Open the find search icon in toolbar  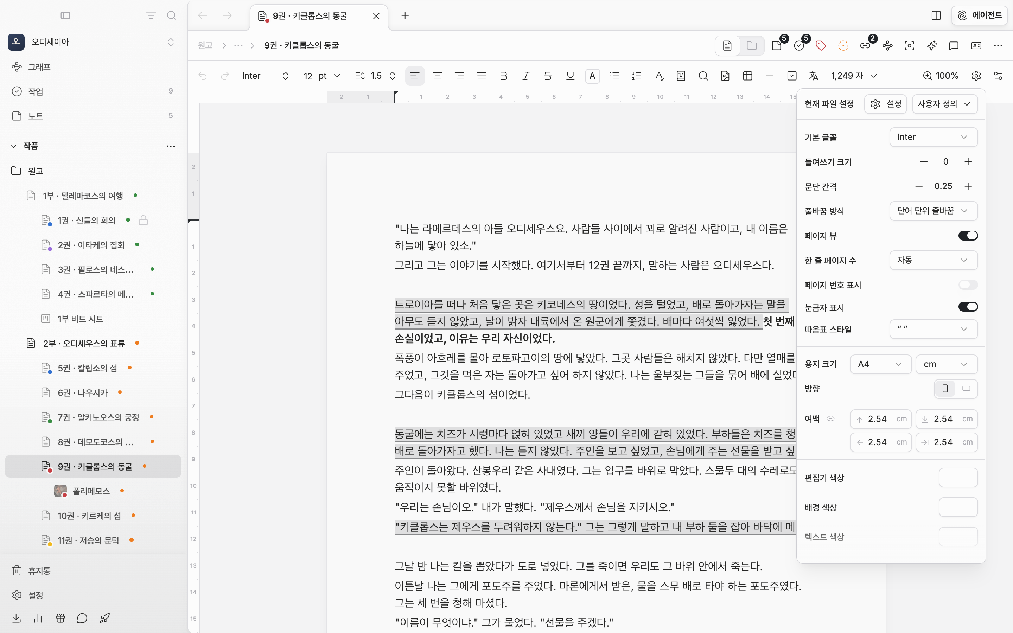coord(703,76)
